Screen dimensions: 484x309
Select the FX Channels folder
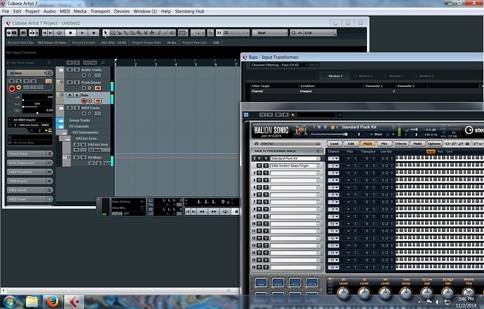[79, 126]
